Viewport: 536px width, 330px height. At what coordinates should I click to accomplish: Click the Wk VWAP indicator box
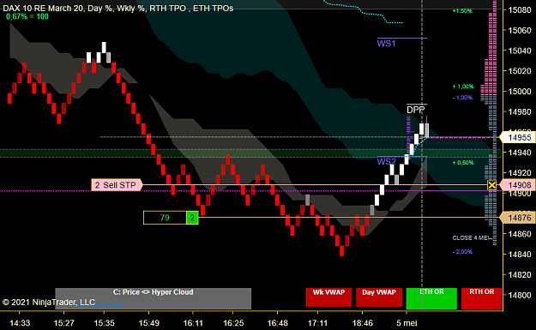[x=328, y=297]
